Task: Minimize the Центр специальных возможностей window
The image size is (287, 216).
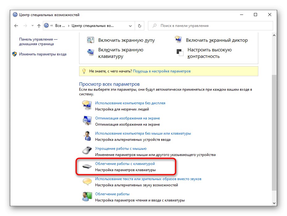Action: coord(242,15)
